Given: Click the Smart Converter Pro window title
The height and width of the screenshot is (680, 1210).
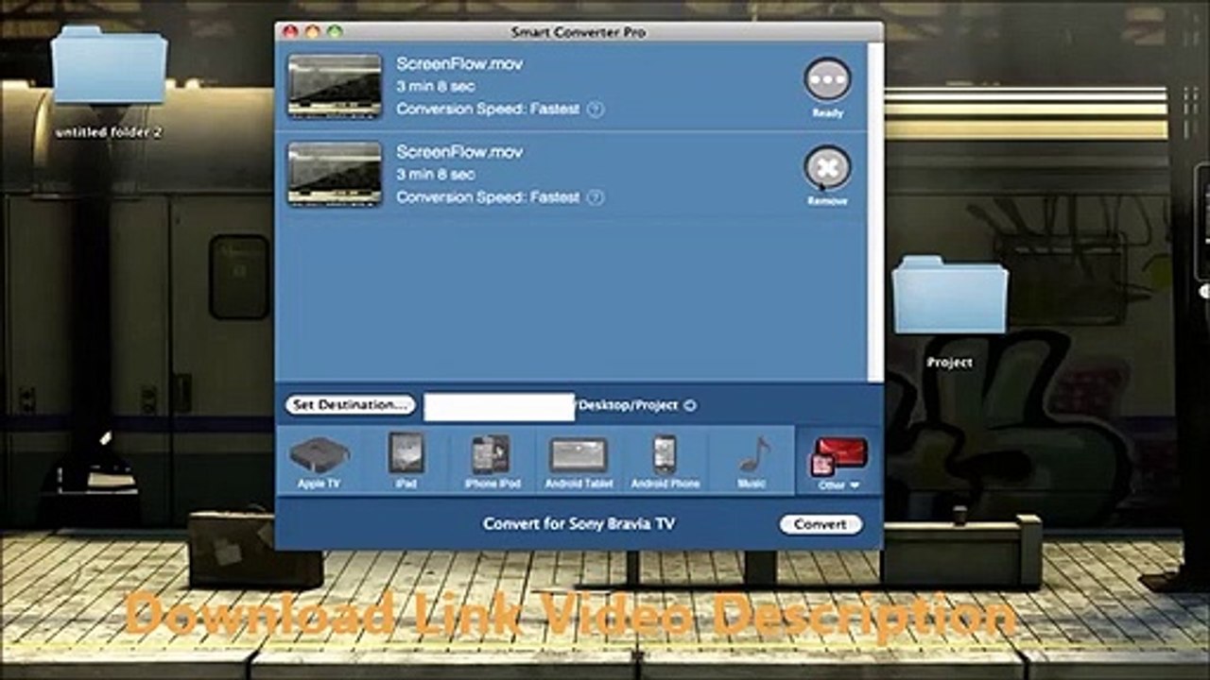Looking at the screenshot, I should (579, 32).
